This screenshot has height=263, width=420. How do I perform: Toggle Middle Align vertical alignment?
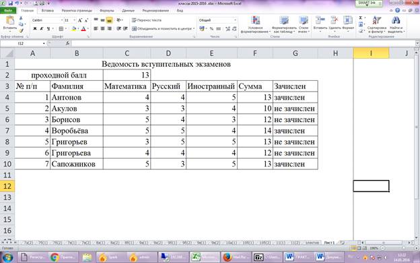102,20
